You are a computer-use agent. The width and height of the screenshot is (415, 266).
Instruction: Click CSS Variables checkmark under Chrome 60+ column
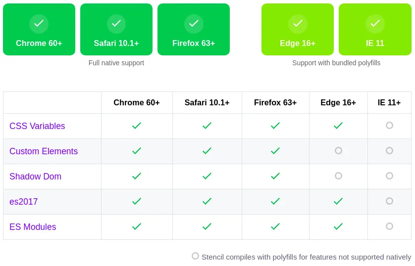coord(137,126)
